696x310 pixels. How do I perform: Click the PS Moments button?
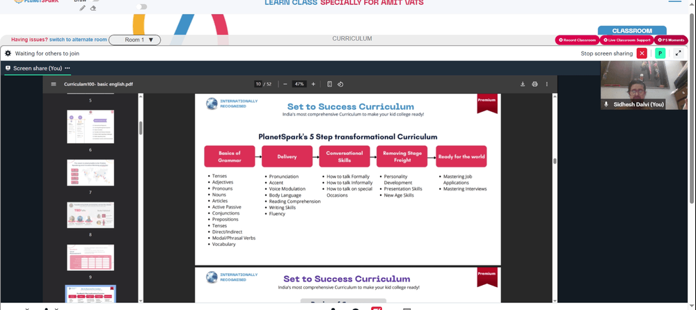(x=671, y=40)
